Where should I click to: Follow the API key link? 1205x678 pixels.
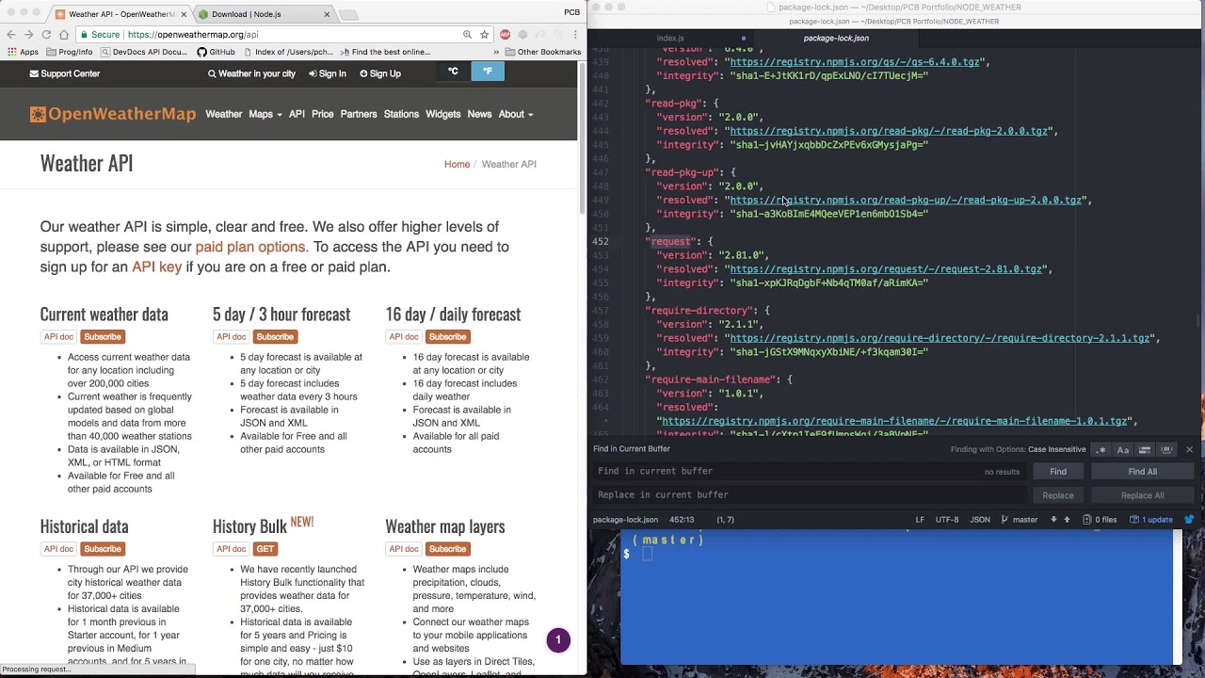tap(156, 266)
